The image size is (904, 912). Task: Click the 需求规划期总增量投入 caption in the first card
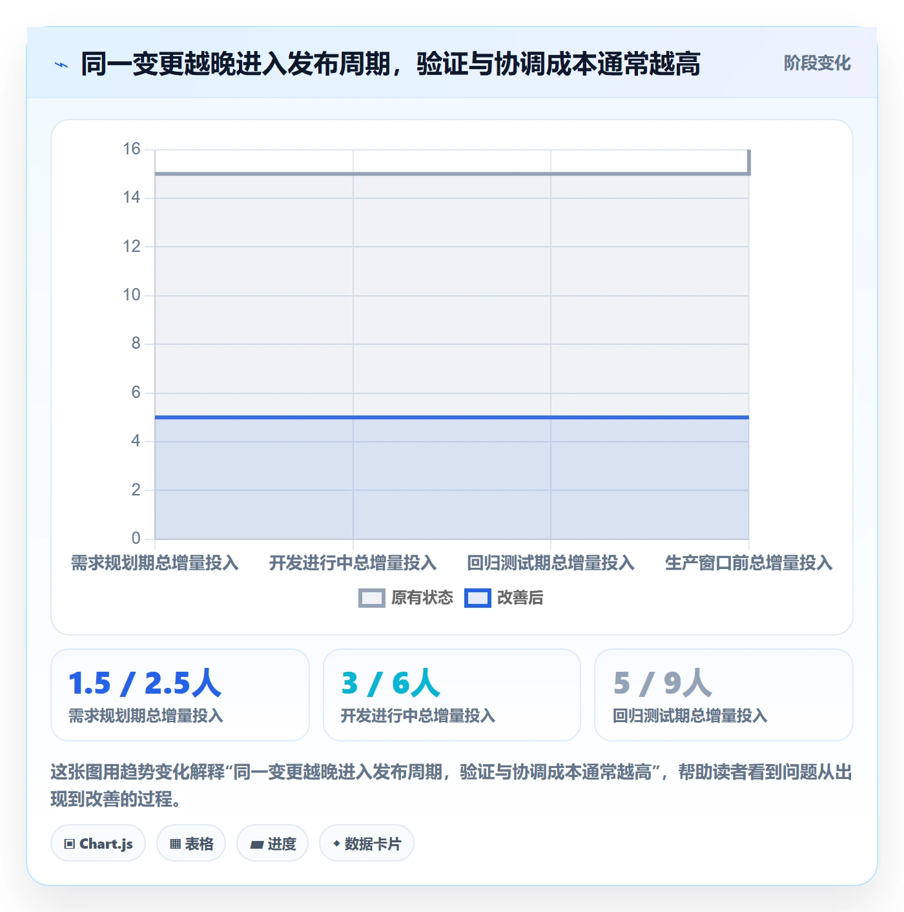(146, 716)
